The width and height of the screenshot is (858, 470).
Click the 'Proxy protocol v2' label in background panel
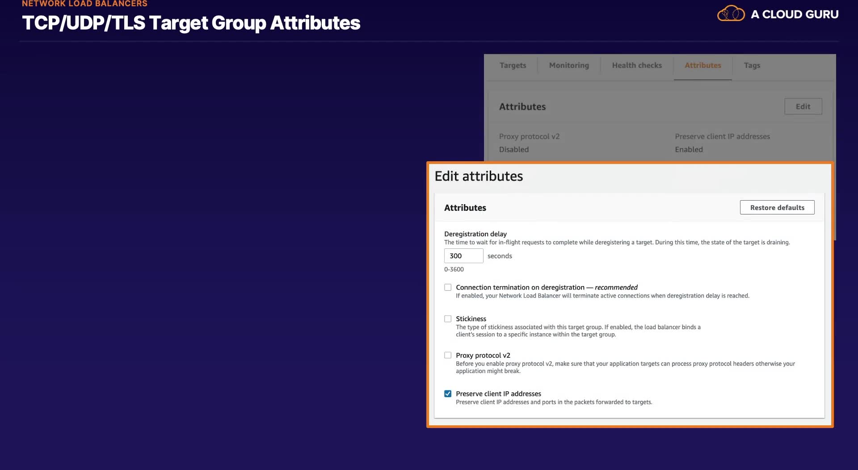[x=529, y=136]
